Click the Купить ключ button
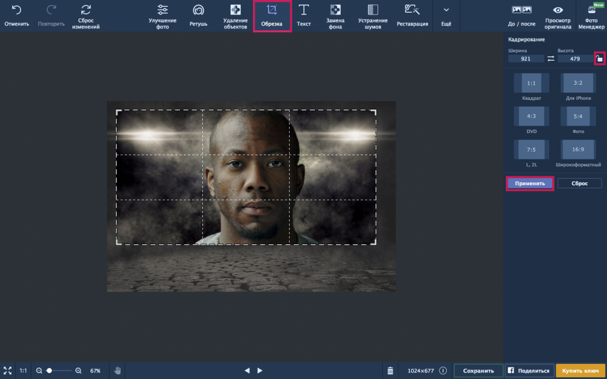The height and width of the screenshot is (379, 607). pyautogui.click(x=581, y=371)
